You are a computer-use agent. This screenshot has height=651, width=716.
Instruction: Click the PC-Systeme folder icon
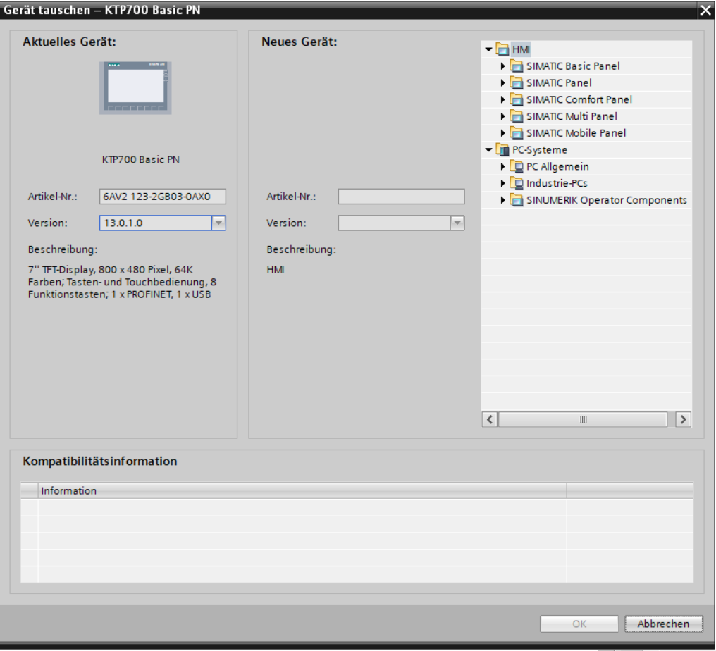click(502, 150)
